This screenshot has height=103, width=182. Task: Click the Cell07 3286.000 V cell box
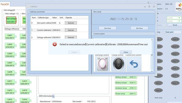(10, 64)
